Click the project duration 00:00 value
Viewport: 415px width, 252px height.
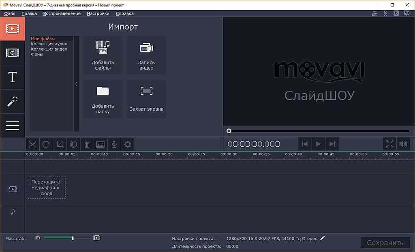click(x=232, y=246)
